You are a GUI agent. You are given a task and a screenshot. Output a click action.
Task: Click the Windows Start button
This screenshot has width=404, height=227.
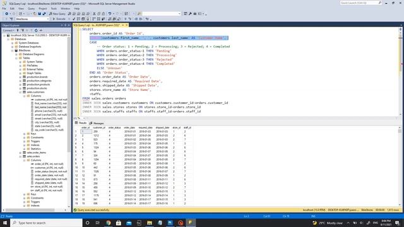point(5,223)
